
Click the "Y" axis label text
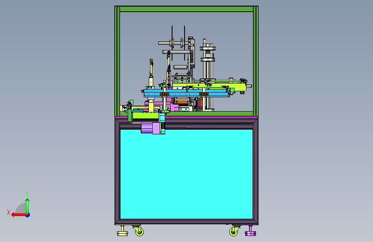tap(27, 193)
